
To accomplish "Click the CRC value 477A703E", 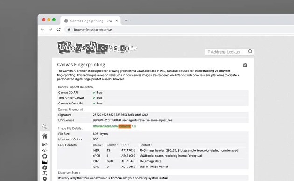I will [128, 151].
